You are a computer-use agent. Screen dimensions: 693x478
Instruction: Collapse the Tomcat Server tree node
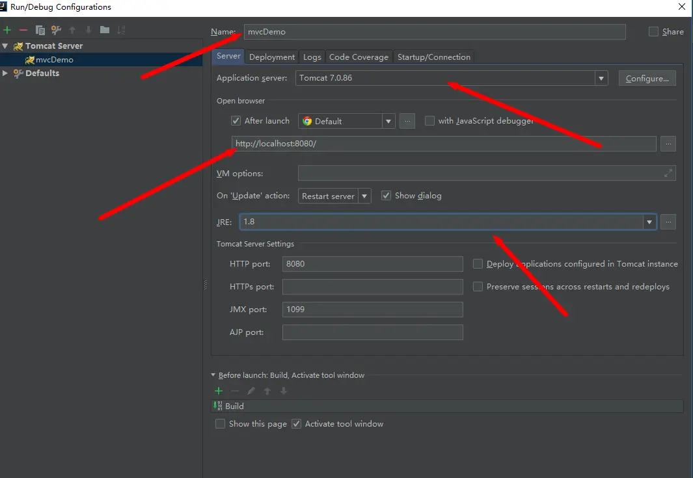click(x=5, y=46)
